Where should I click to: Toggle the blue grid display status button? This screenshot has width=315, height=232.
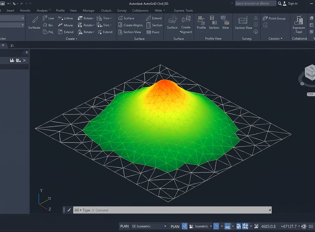tap(228, 226)
